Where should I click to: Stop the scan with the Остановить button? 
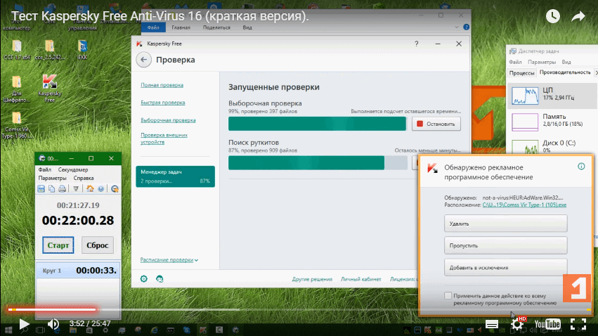(x=436, y=124)
